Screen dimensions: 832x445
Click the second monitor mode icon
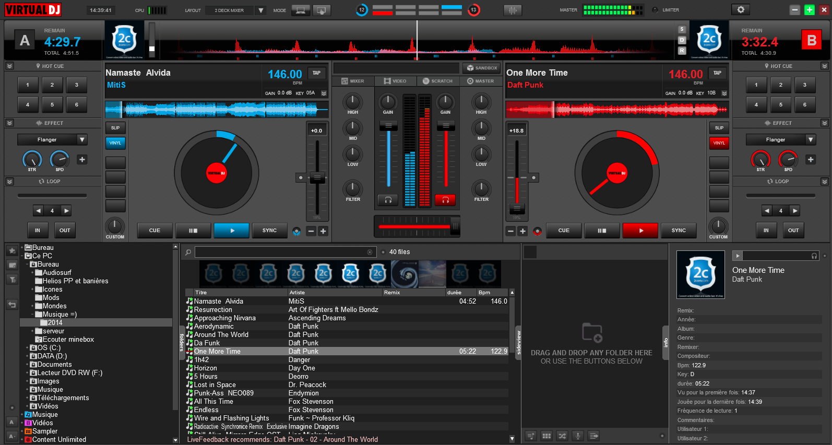pos(322,10)
